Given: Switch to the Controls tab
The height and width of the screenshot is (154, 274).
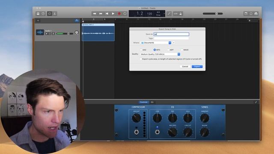Looking at the screenshot, I should pos(144,102).
